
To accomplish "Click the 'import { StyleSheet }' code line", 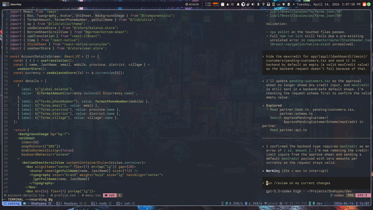I will click(x=60, y=44).
